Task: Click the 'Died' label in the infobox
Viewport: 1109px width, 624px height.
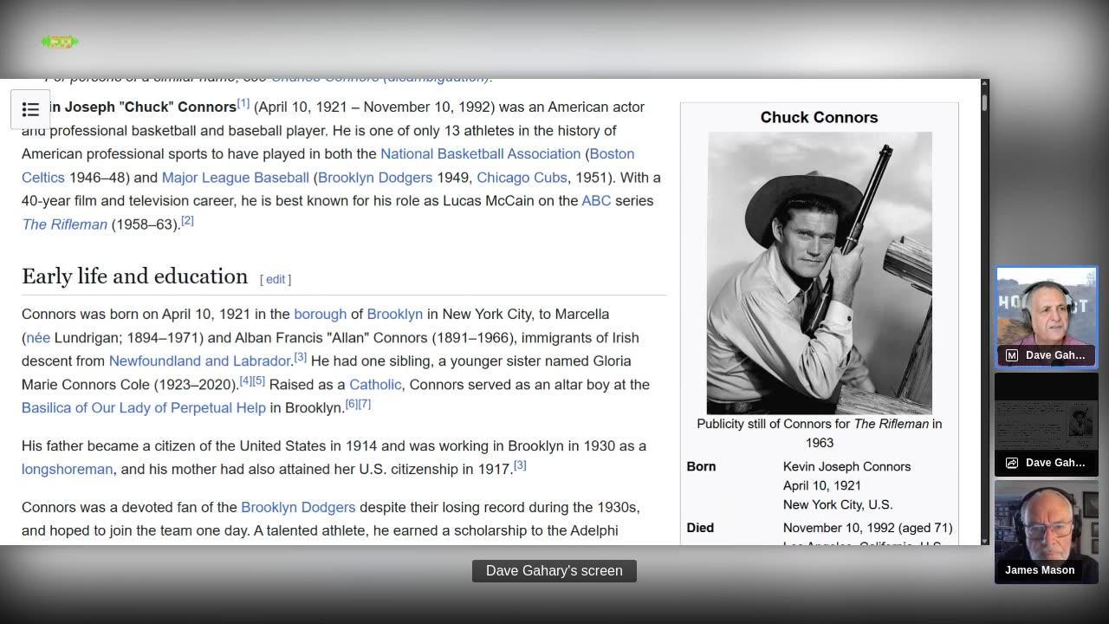Action: (700, 528)
